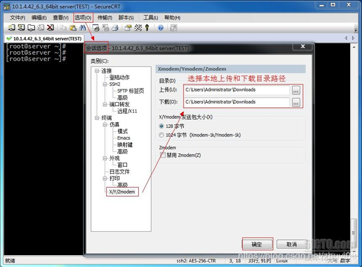Select SFTP 标签页 in the category tree
Viewport: 362px width, 267px height.
coord(130,91)
